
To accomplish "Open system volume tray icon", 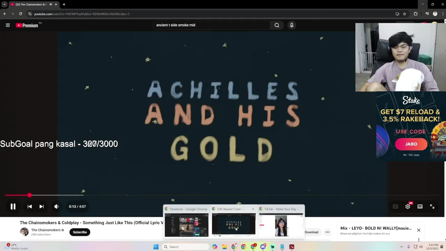I will pyautogui.click(x=421, y=247).
